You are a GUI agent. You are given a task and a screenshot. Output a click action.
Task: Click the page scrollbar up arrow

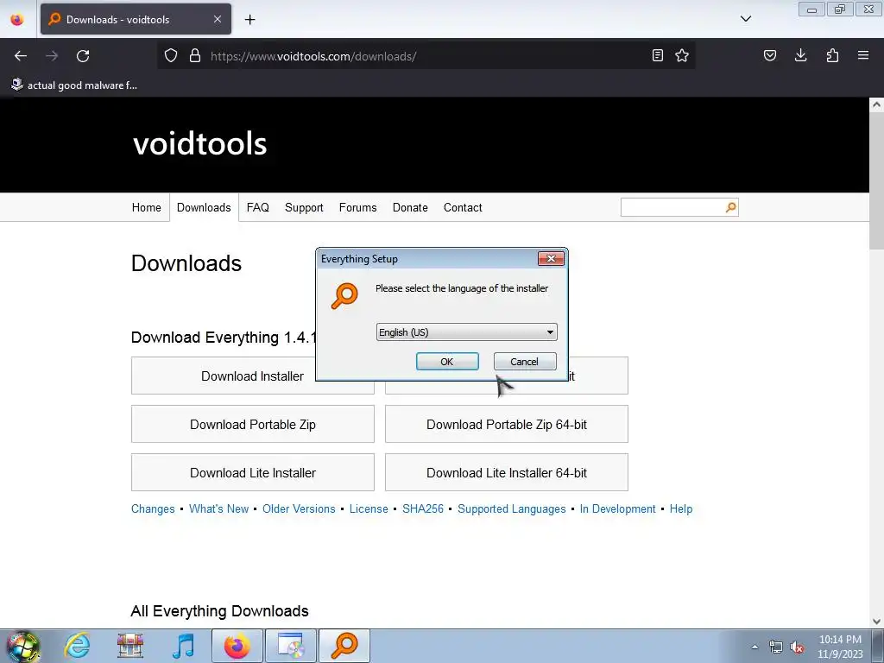click(x=876, y=104)
